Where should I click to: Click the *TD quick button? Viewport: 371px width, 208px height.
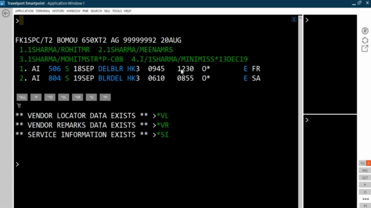click(50, 97)
